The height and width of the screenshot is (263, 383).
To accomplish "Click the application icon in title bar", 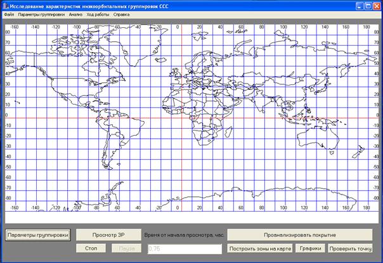I will [6, 5].
